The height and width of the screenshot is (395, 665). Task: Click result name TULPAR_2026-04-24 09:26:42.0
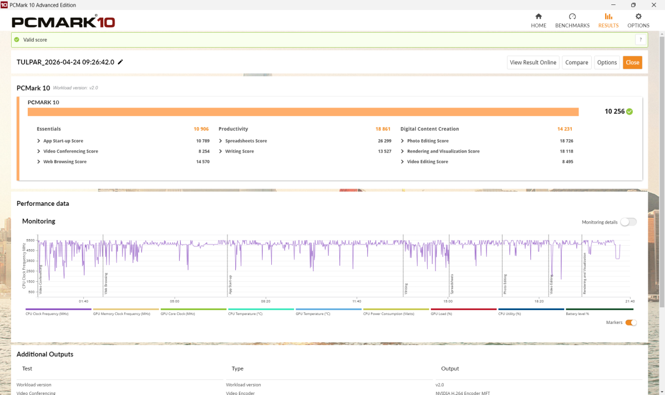point(65,62)
